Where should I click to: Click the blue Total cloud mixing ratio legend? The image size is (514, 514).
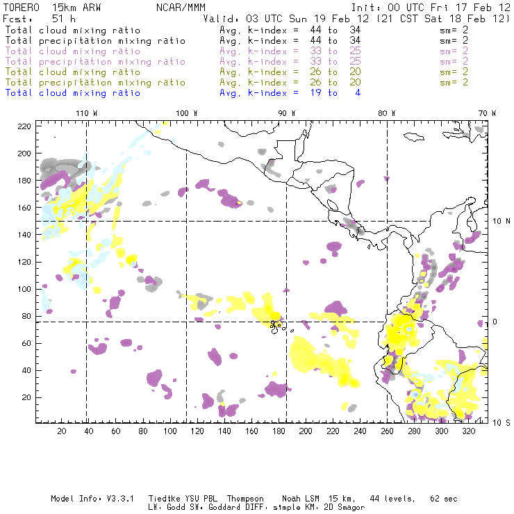[73, 92]
